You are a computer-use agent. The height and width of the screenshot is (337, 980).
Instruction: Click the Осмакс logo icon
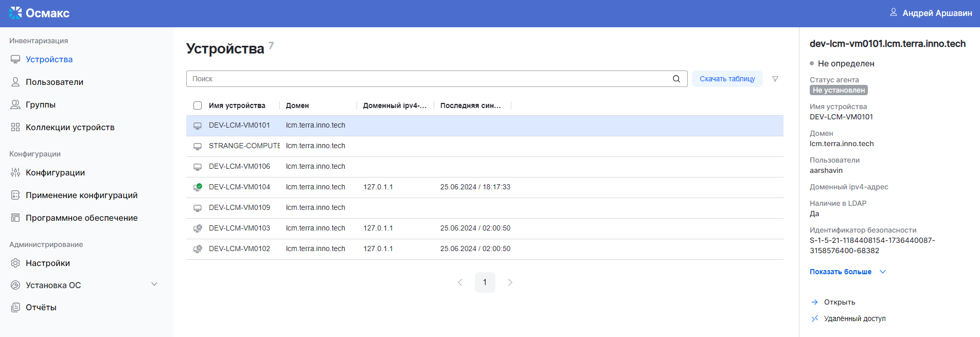point(15,13)
